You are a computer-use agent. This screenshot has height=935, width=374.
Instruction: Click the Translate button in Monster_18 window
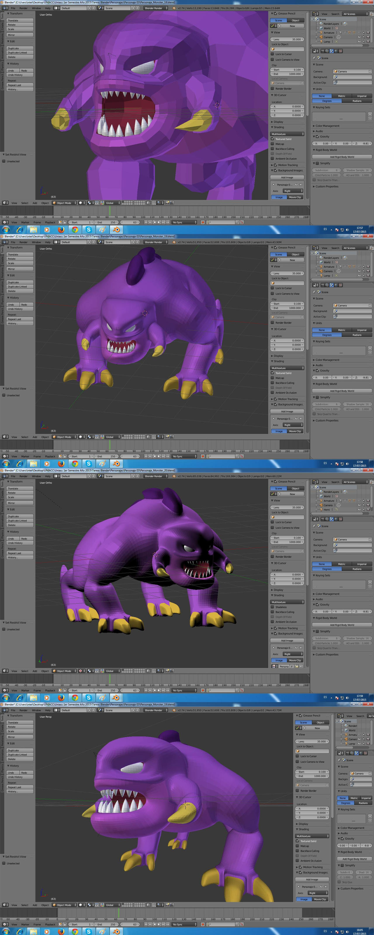(20, 20)
